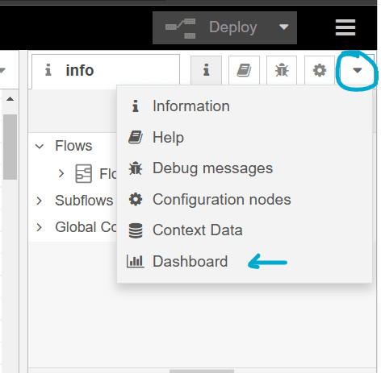Choose Configuration nodes menu entry
The image size is (381, 373).
pyautogui.click(x=245, y=200)
